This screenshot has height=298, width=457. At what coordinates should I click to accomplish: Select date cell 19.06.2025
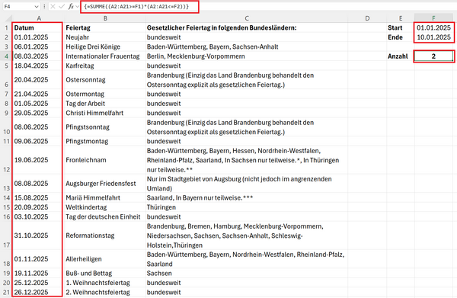point(37,160)
